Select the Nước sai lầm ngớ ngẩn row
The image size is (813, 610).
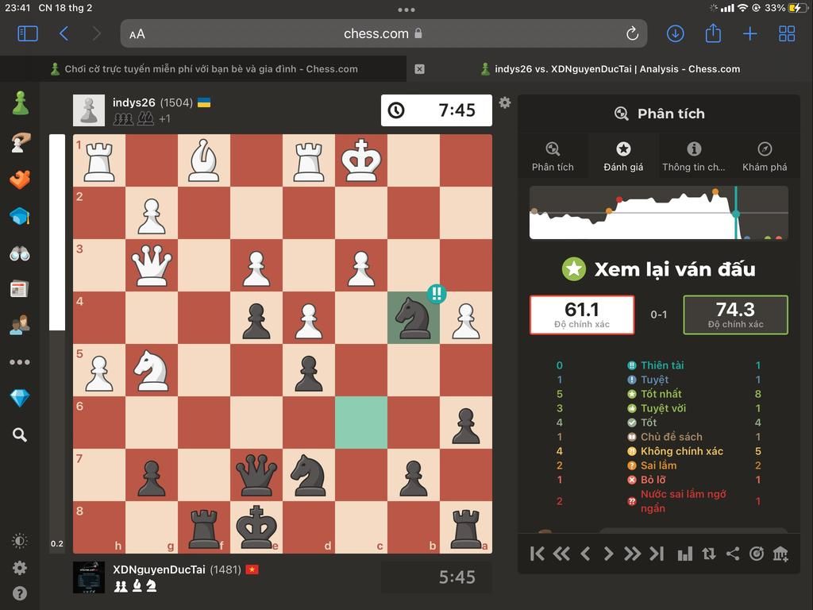coord(658,501)
